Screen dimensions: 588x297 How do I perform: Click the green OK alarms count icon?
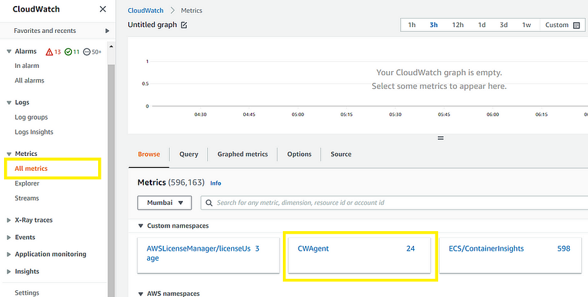tap(68, 52)
